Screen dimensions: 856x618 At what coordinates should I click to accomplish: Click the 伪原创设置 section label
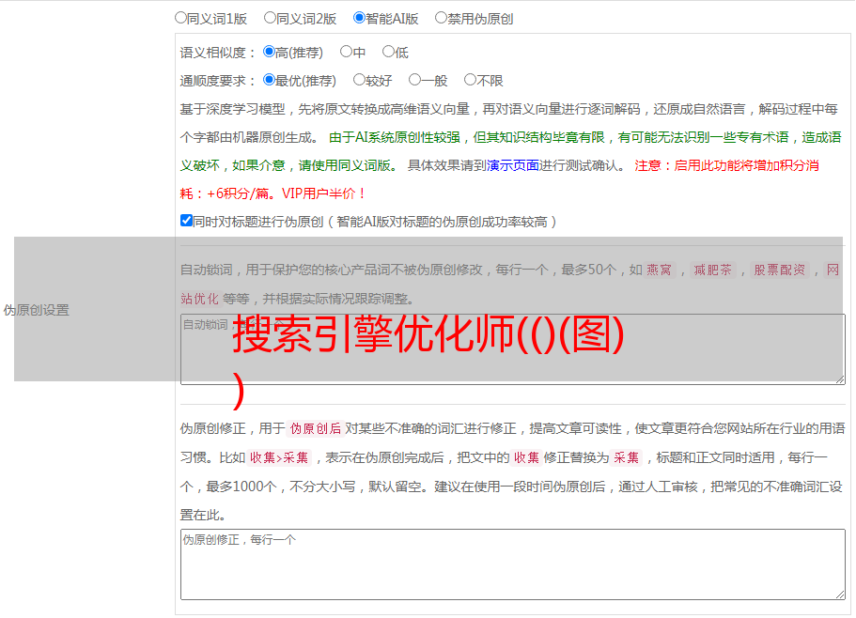point(36,310)
